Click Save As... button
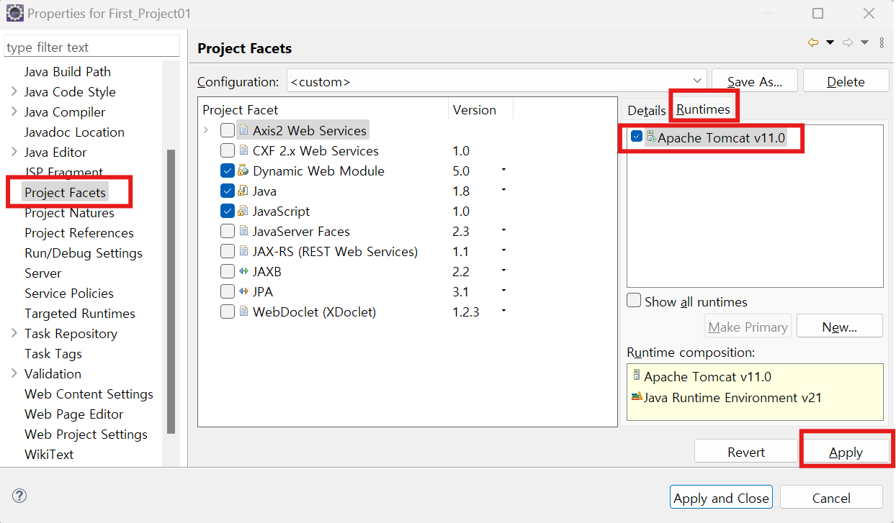This screenshot has width=896, height=523. [755, 81]
